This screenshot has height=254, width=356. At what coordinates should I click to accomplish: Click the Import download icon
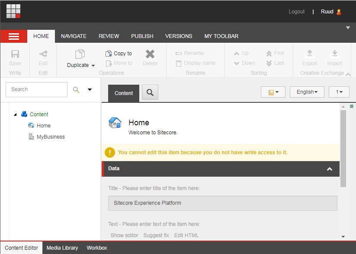click(335, 53)
